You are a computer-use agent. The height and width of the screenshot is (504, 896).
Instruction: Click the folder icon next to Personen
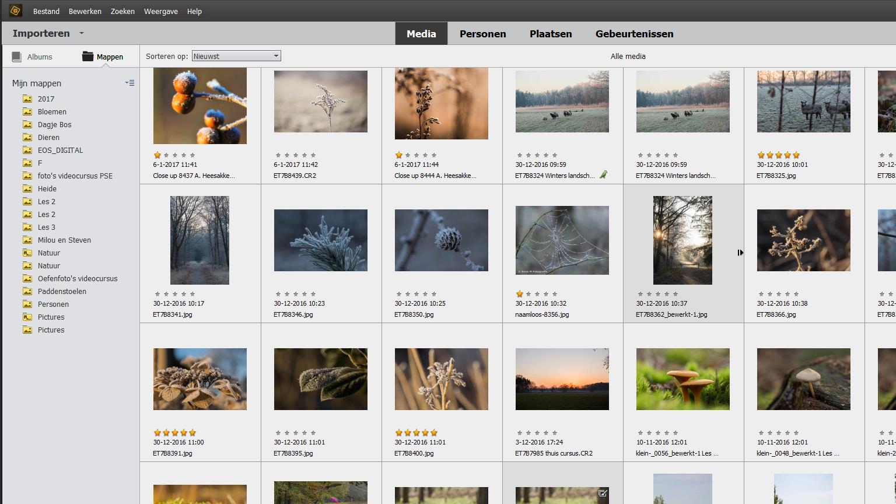tap(27, 304)
